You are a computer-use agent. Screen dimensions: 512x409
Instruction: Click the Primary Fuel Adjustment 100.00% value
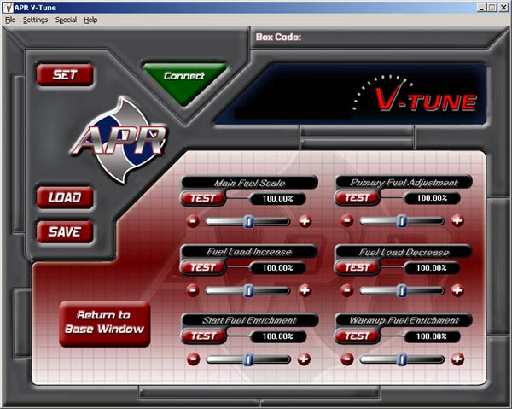432,198
